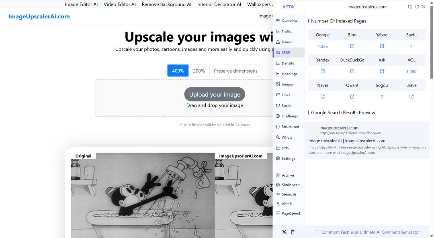Screen dimensions: 434x238
Task: Click the search result URL text
Action: [350, 133]
